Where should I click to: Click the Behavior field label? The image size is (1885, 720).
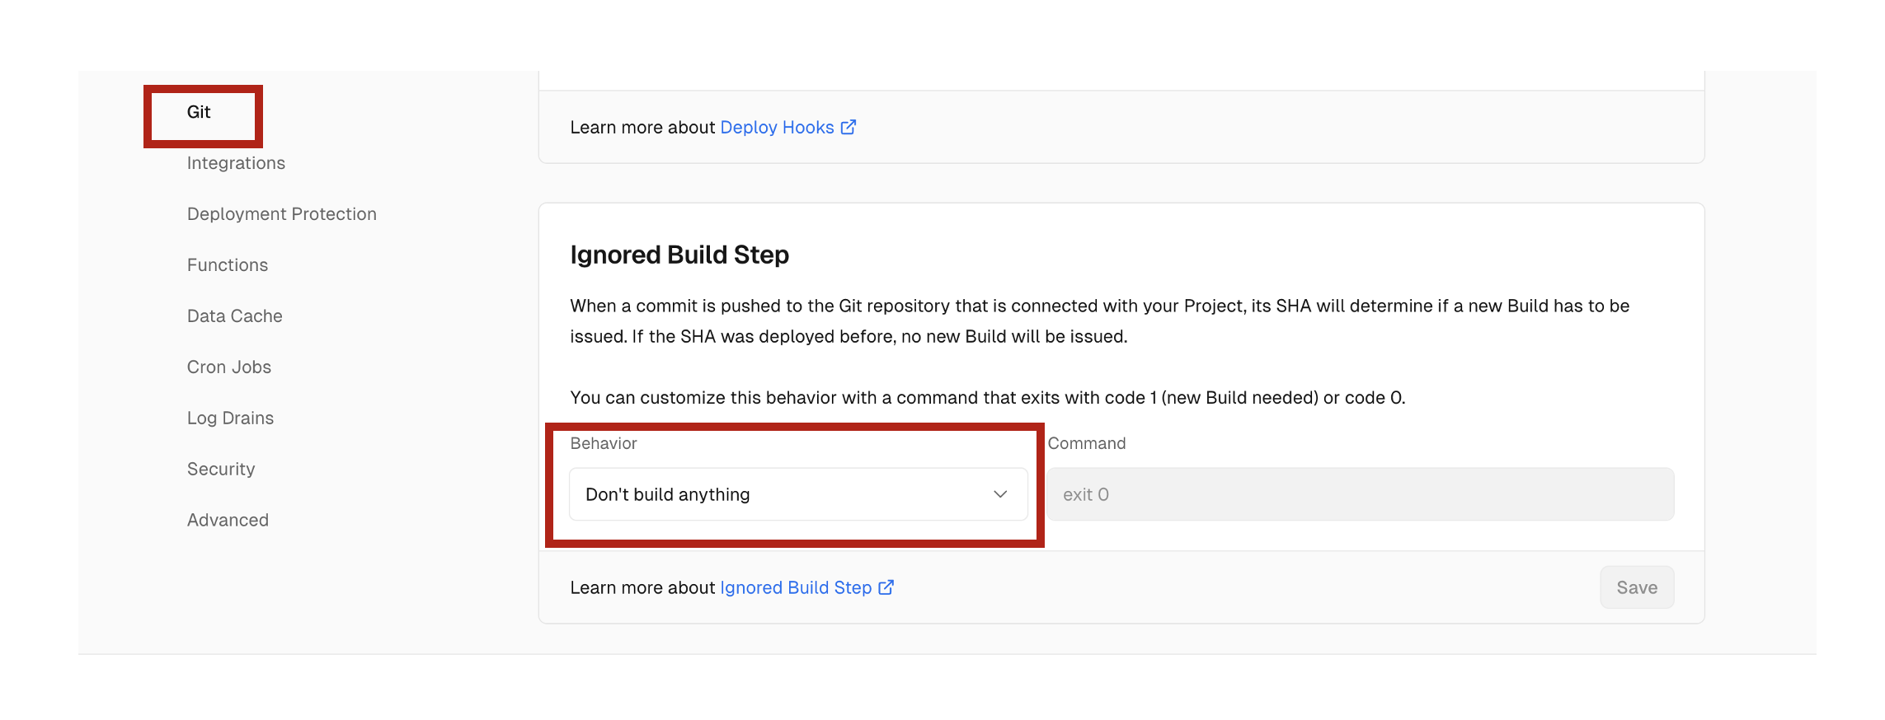click(x=604, y=444)
